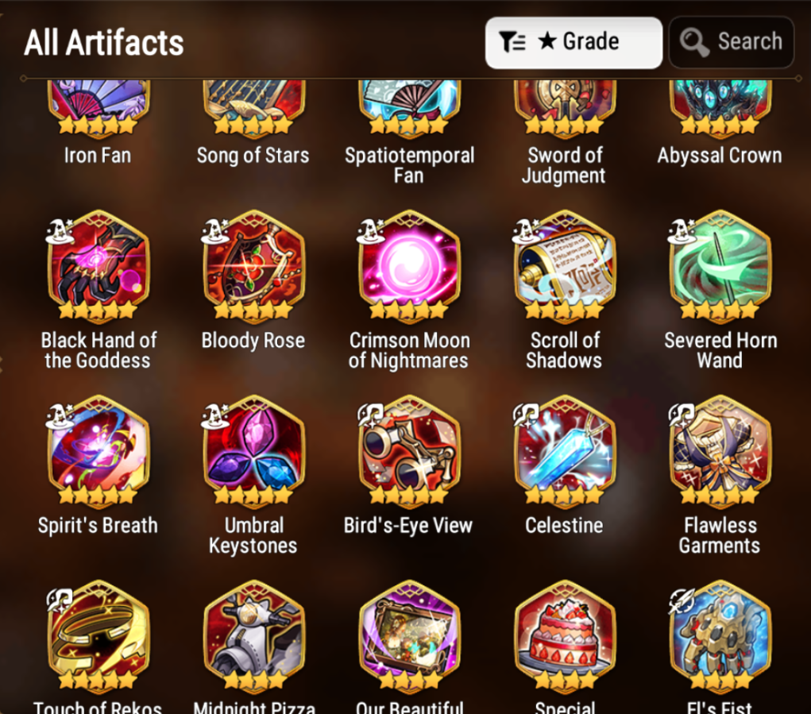
Task: Open Crimson Moon of Nightmares artifact
Action: [409, 266]
